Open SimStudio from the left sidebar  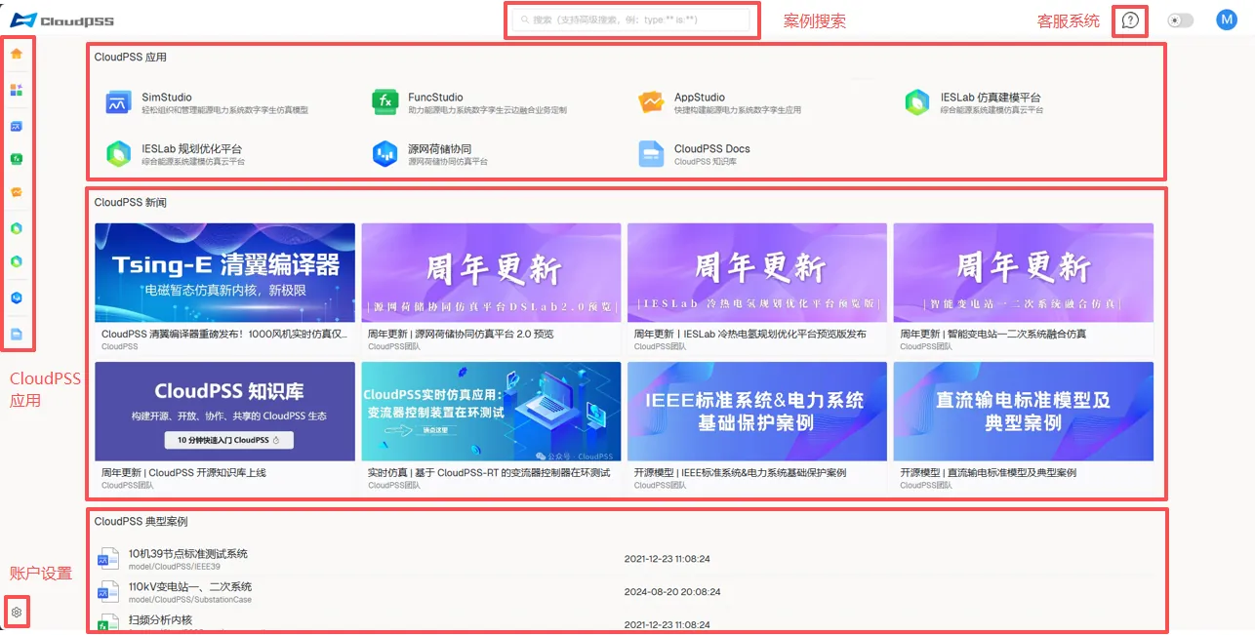pos(17,127)
